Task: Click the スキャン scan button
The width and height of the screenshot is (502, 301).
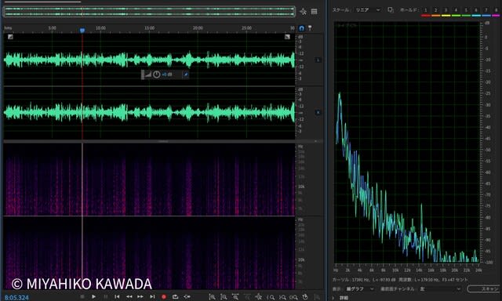Action: tap(485, 288)
